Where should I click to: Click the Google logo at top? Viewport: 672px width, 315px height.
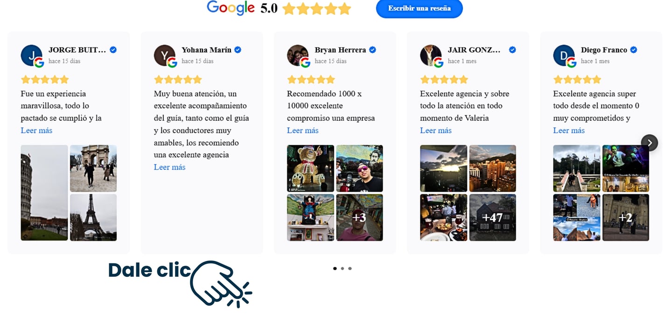coord(231,8)
